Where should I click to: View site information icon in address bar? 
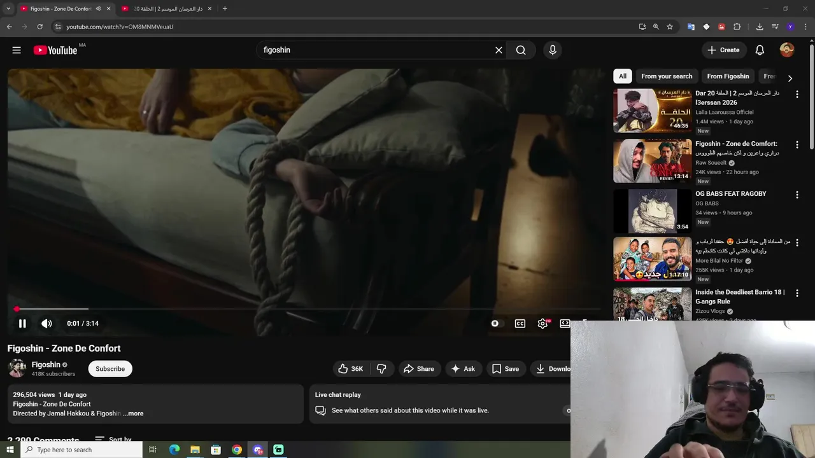tap(58, 27)
